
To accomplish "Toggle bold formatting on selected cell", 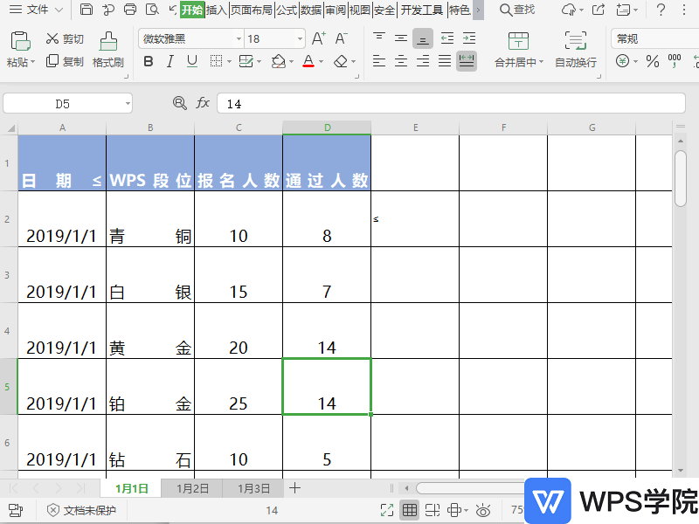I will pos(148,62).
